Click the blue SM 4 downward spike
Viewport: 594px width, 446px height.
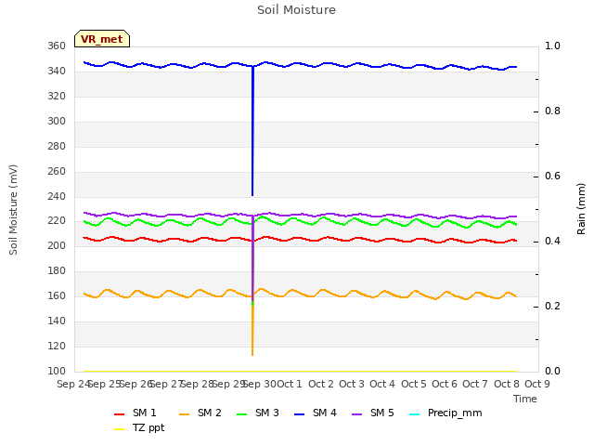click(252, 131)
